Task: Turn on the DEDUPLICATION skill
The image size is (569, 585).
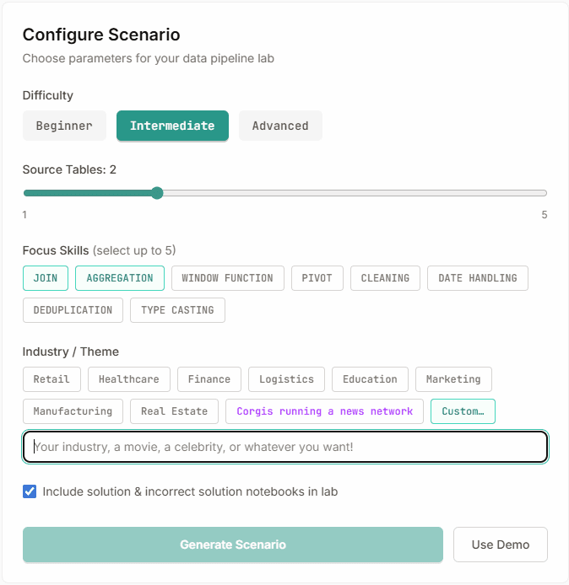Action: coord(73,310)
